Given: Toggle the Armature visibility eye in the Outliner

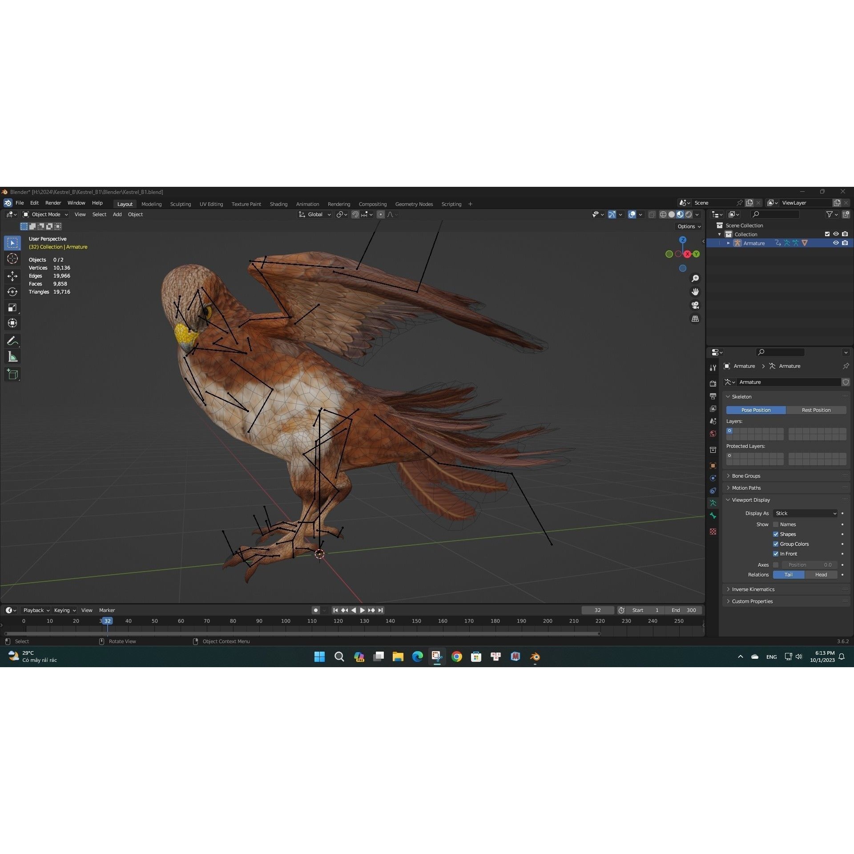Looking at the screenshot, I should [836, 243].
